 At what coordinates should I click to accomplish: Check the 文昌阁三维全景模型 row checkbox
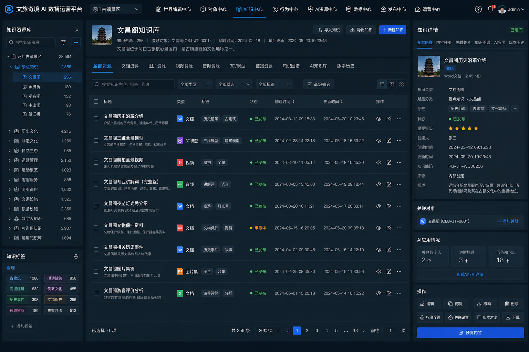point(96,141)
